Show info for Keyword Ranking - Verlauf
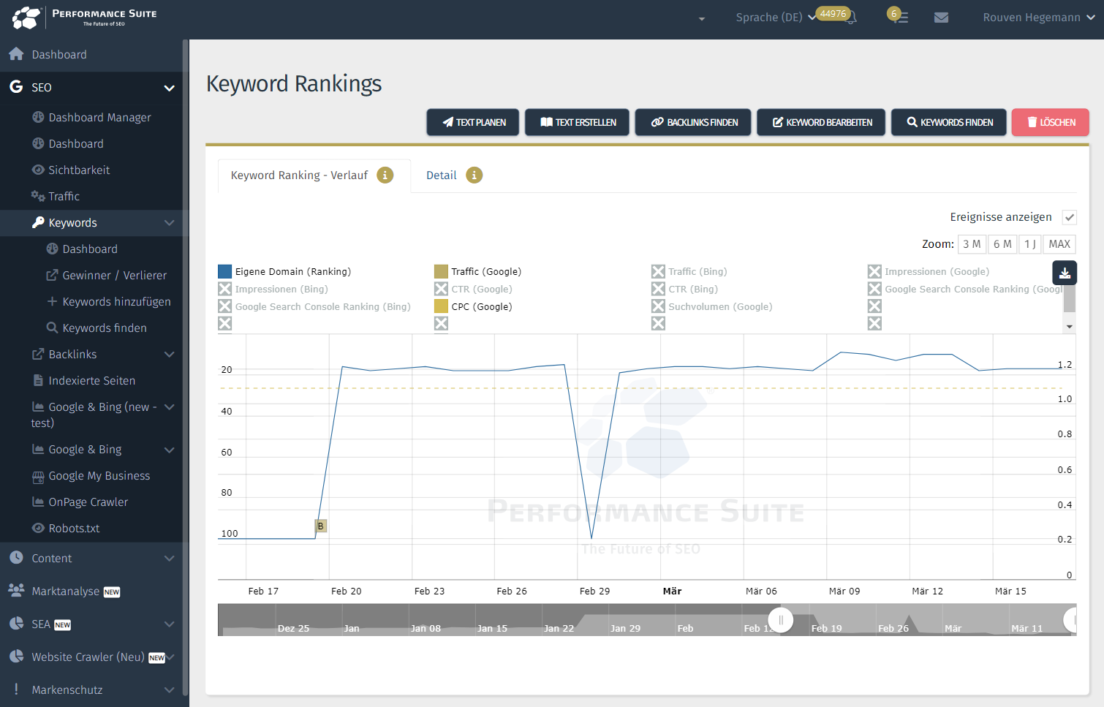The height and width of the screenshot is (707, 1104). [385, 175]
